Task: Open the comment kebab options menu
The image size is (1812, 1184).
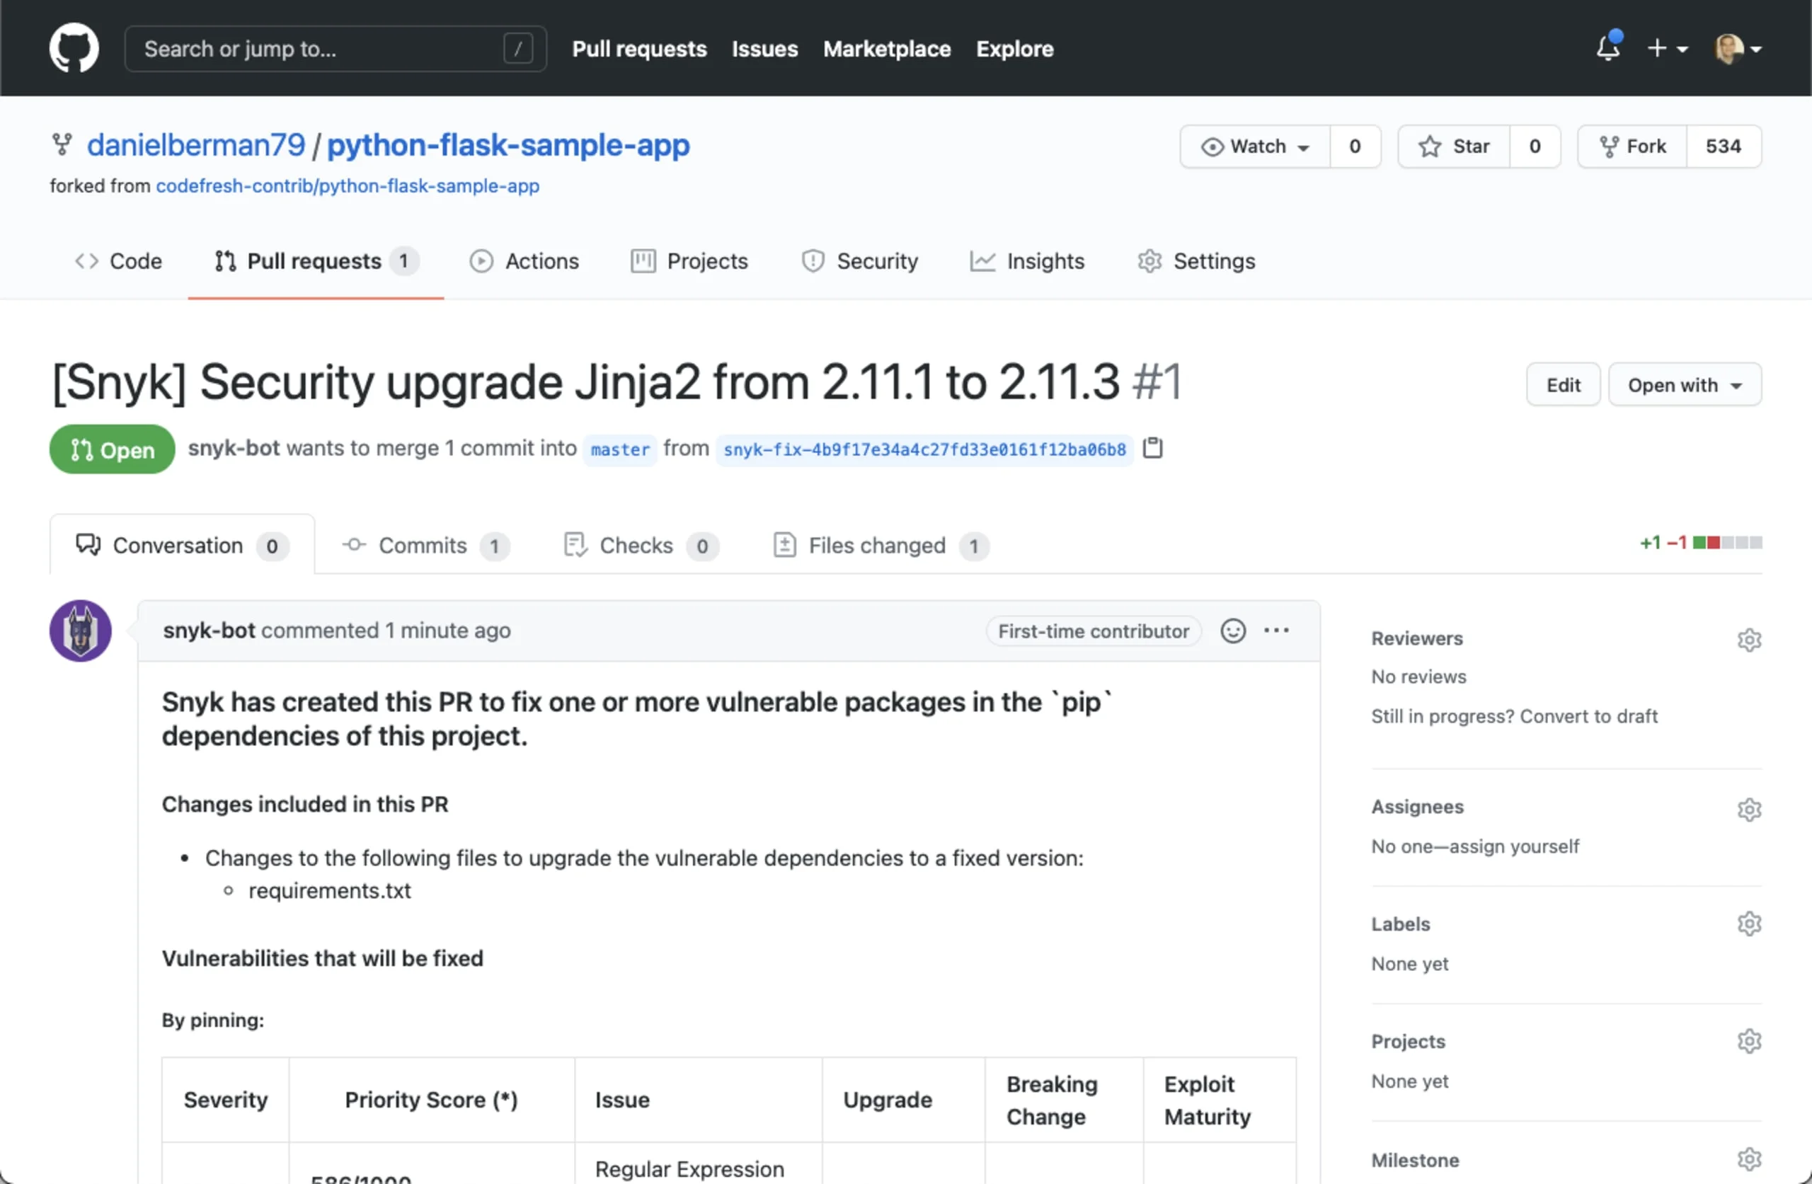Action: tap(1277, 631)
